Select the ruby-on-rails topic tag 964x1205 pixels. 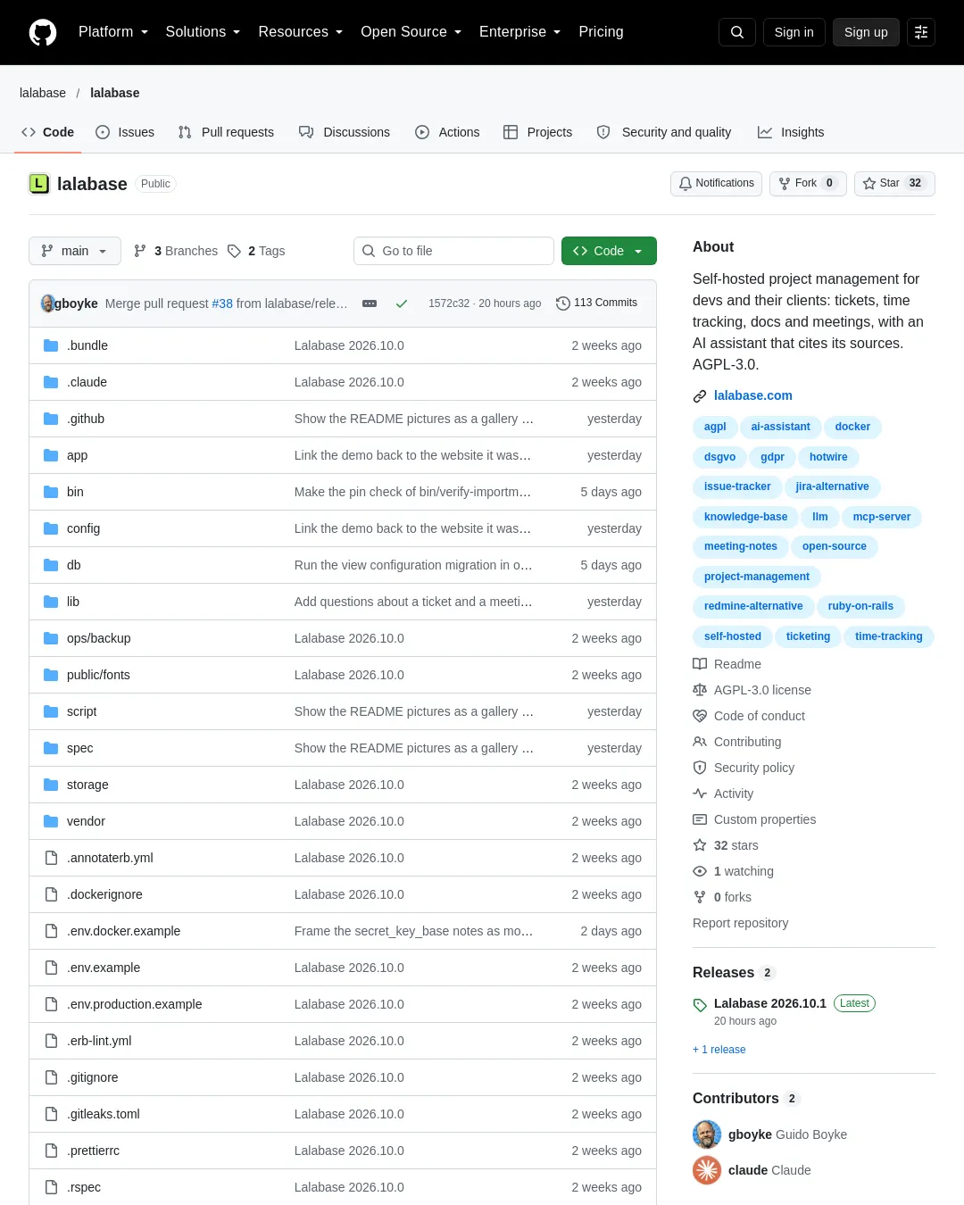tap(860, 606)
